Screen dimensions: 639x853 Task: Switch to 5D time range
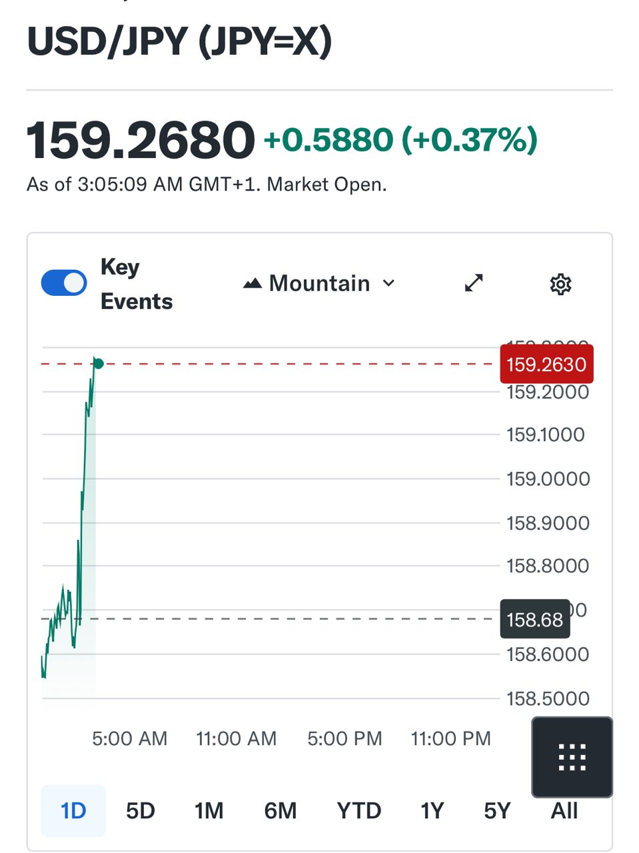[141, 810]
